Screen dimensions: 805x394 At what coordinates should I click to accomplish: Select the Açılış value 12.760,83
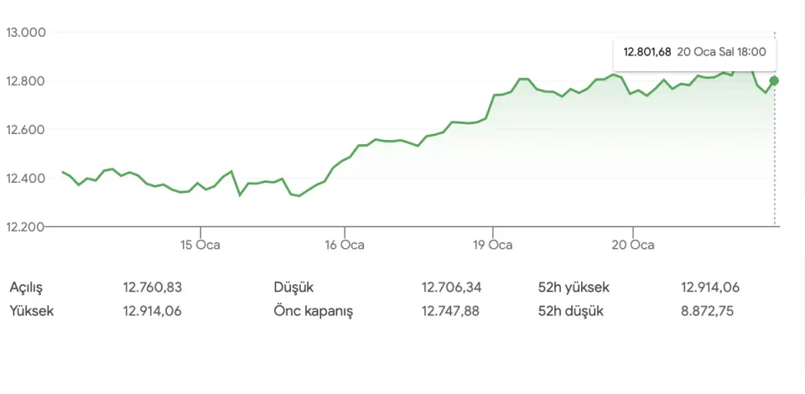tap(152, 288)
